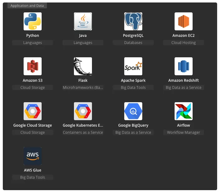Open the Amazon S3 red icon
219x192 pixels.
tap(33, 66)
